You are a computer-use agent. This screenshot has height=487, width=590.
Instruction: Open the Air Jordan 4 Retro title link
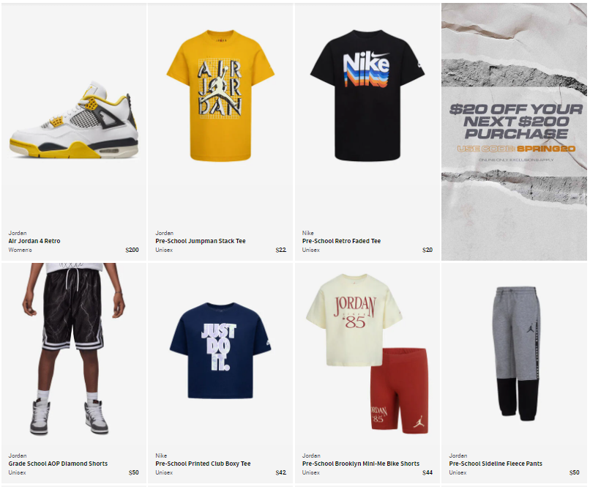pos(34,241)
